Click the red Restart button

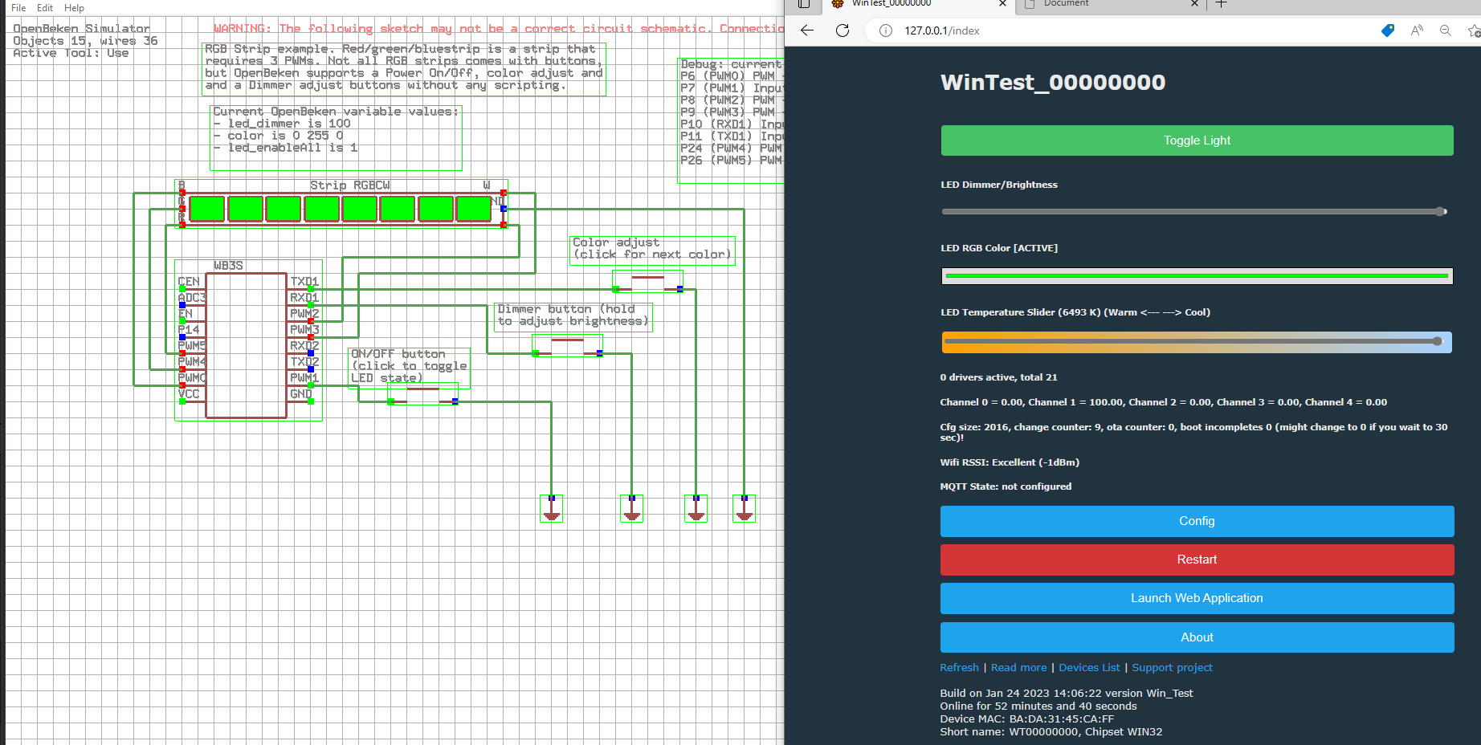click(x=1197, y=560)
